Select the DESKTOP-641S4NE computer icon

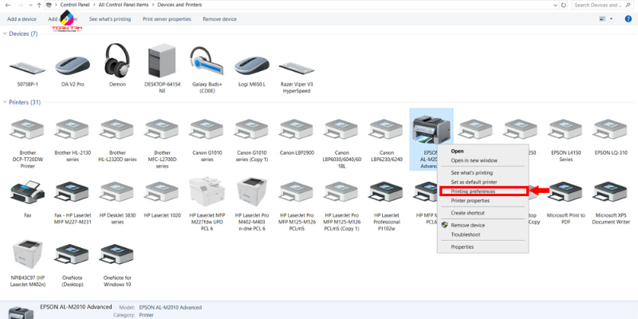pos(163,61)
